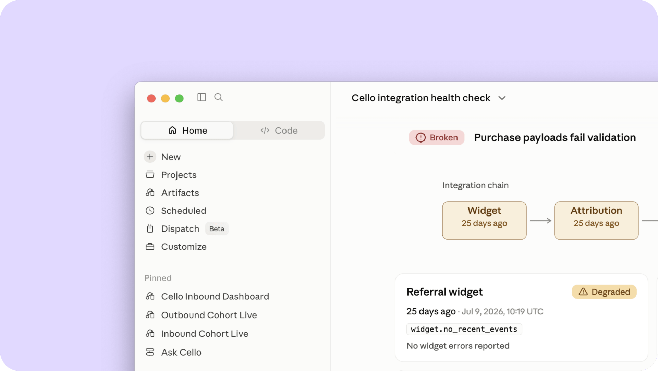Screen dimensions: 658x371
Task: Click the Customize briefcase icon
Action: (150, 247)
